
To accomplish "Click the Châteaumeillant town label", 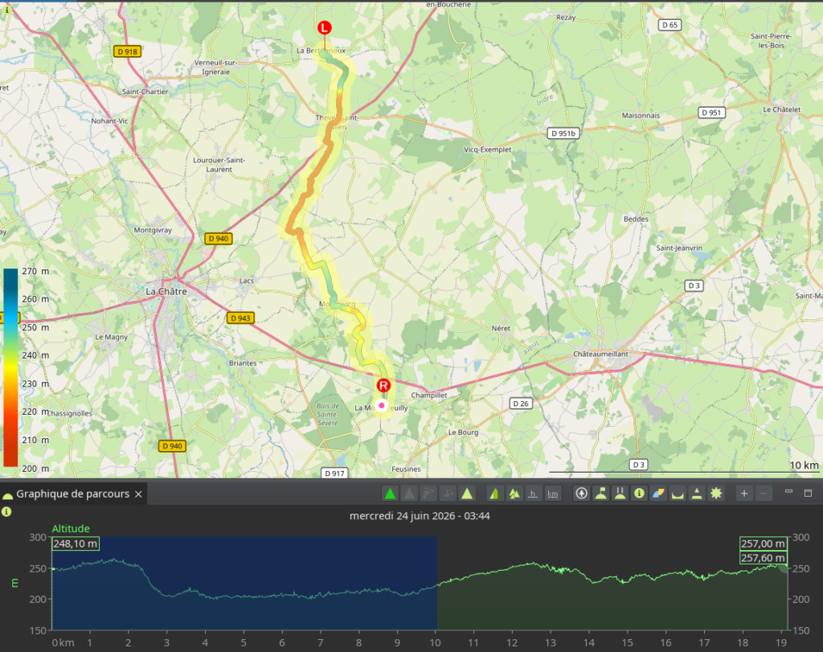I will click(x=600, y=354).
